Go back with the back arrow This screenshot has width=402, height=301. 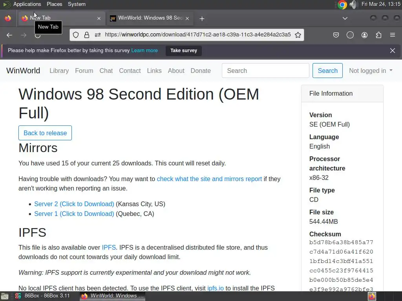(x=9, y=35)
